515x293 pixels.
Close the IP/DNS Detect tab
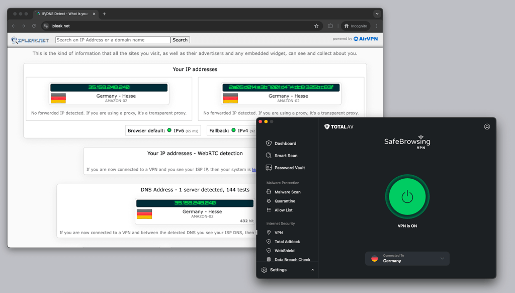[x=94, y=14]
